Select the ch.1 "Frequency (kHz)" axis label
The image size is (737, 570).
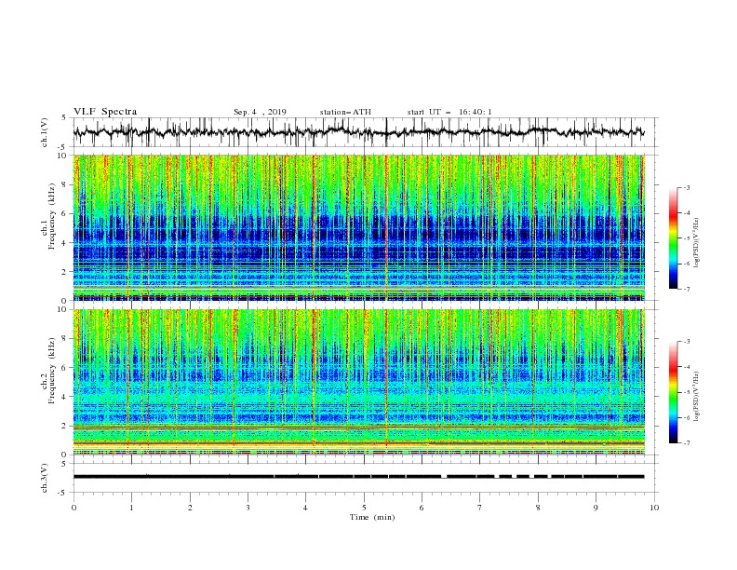pyautogui.click(x=52, y=217)
